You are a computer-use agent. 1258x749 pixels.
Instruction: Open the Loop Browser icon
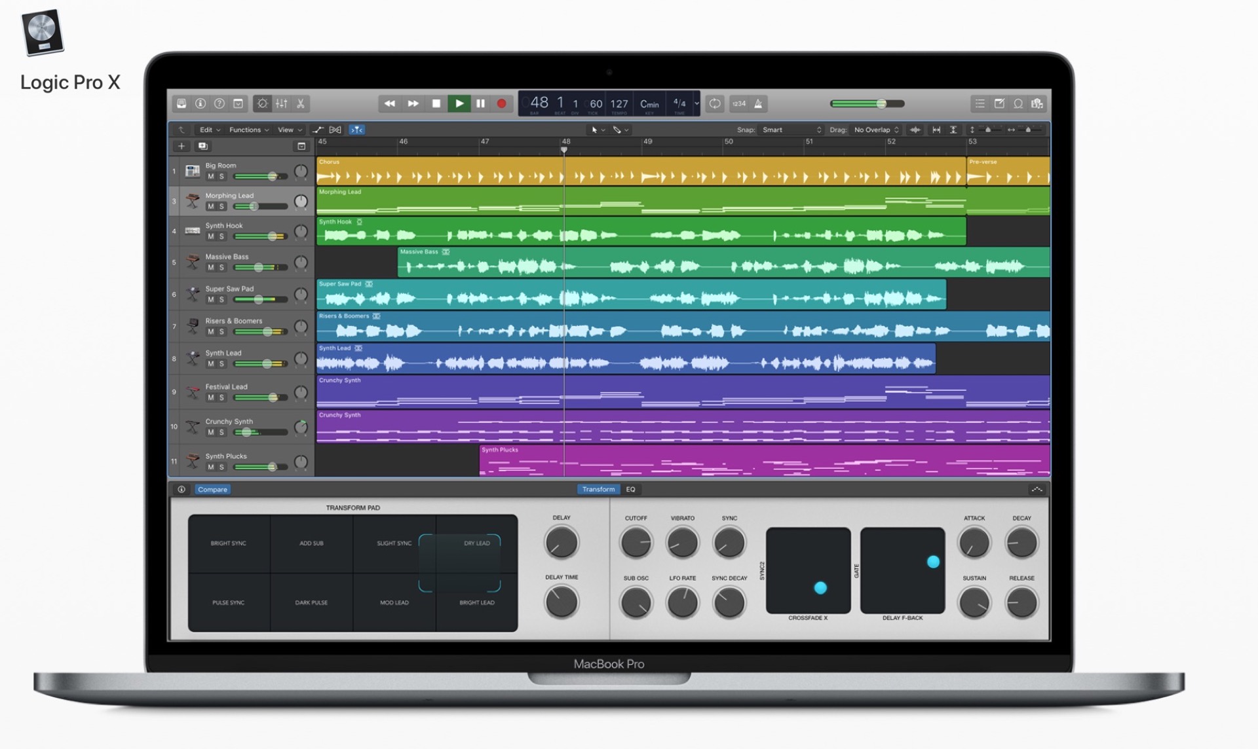(1018, 103)
